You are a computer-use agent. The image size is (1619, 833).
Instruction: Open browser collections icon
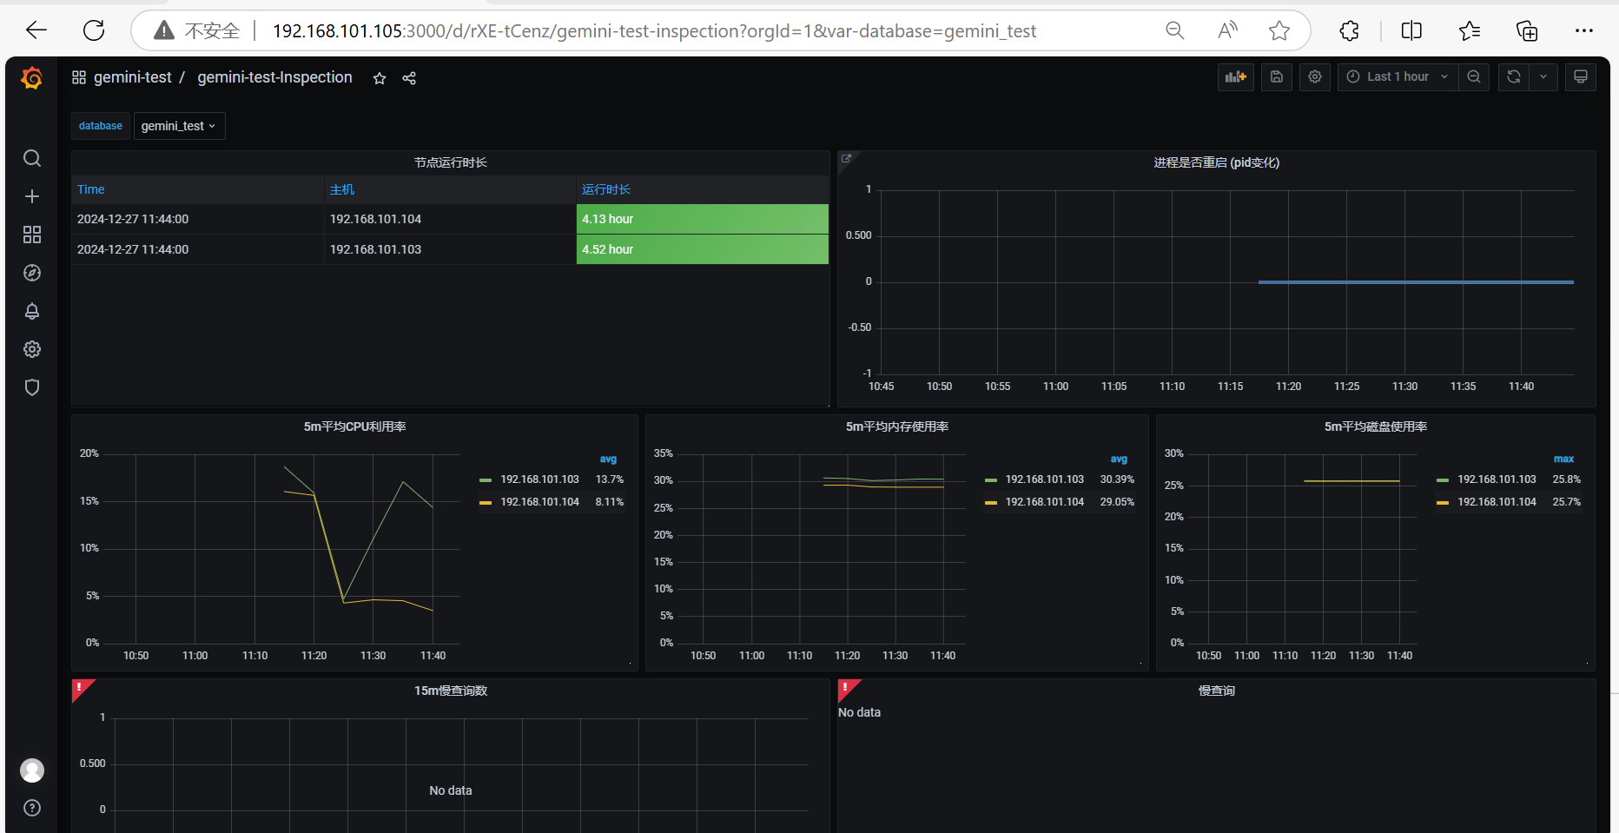pos(1527,31)
